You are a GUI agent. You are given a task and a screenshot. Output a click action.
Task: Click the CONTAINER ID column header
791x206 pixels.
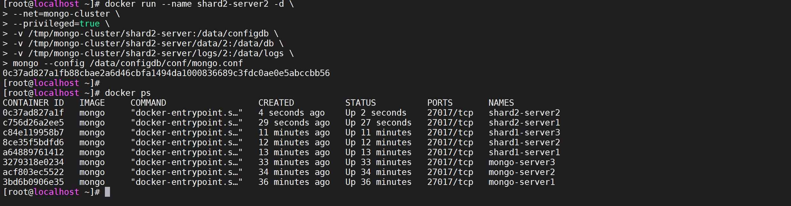(x=33, y=103)
